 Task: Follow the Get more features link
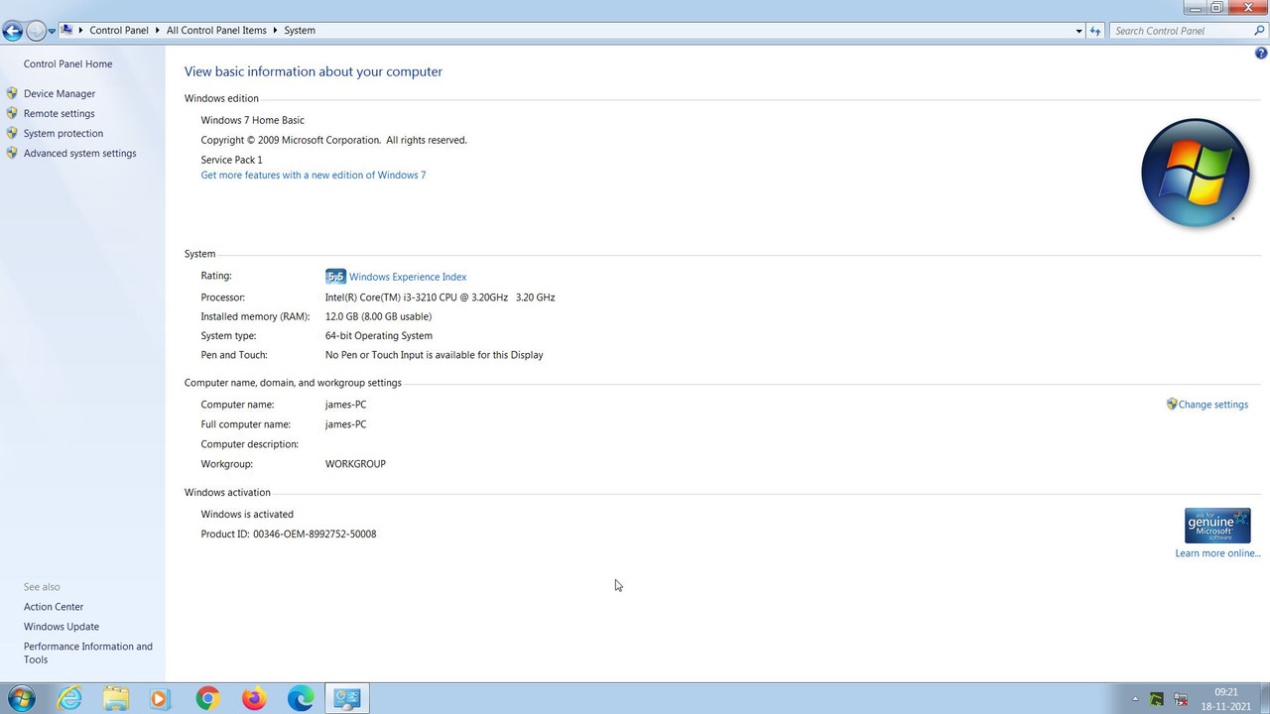point(314,176)
